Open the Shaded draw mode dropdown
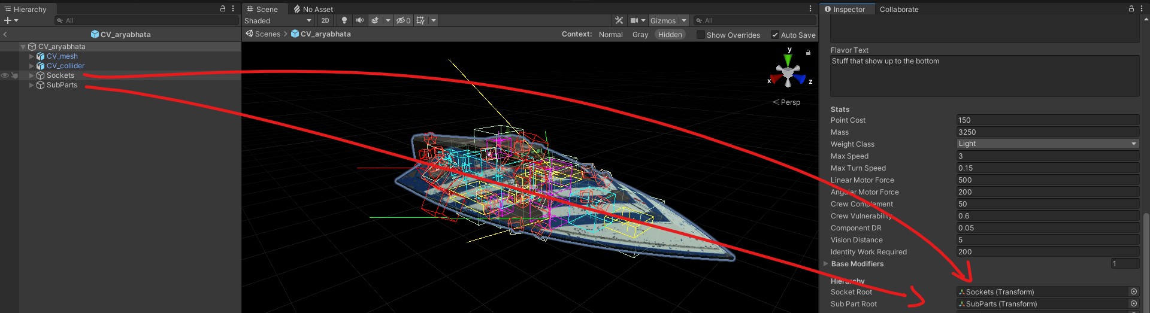 coord(278,20)
